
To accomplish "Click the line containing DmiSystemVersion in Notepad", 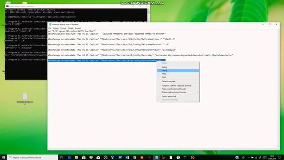I will tap(108, 44).
